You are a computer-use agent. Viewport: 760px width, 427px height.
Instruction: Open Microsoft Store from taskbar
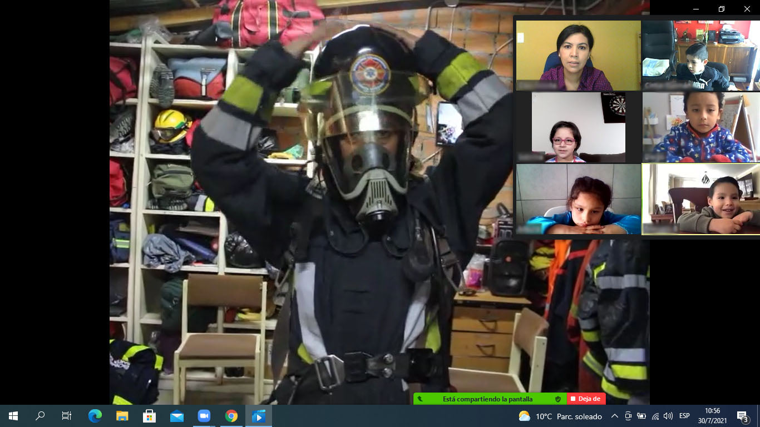tap(150, 416)
